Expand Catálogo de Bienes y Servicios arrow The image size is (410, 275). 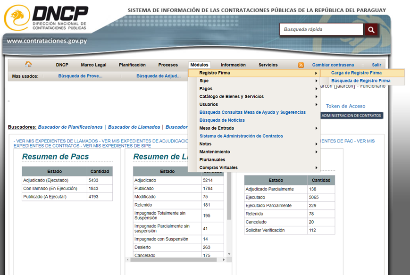(316, 97)
